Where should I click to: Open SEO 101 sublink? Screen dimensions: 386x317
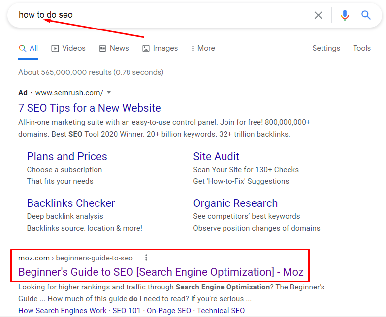point(126,311)
